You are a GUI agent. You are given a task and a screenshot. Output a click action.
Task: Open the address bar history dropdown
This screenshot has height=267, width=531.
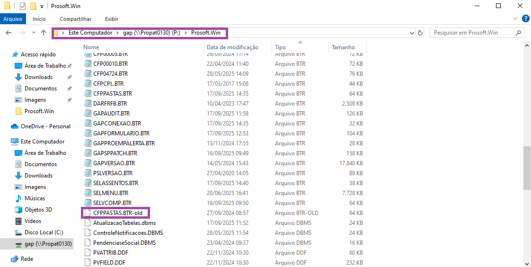(x=412, y=33)
